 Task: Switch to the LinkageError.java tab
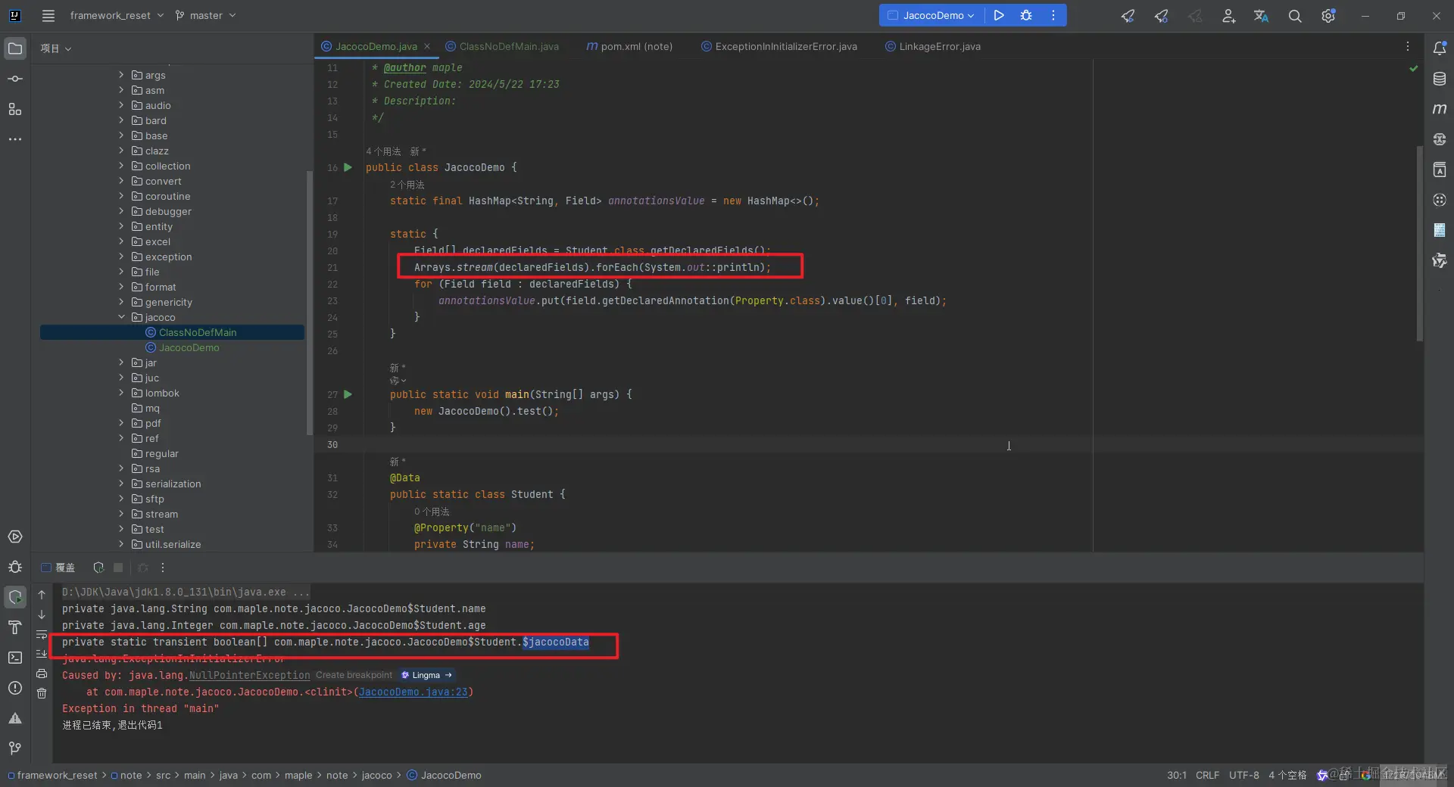(933, 46)
